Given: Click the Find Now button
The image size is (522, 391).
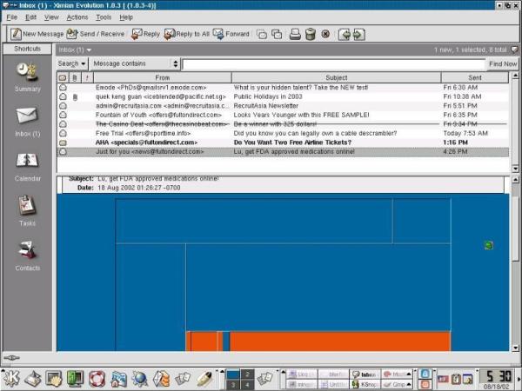Looking at the screenshot, I should coord(503,63).
